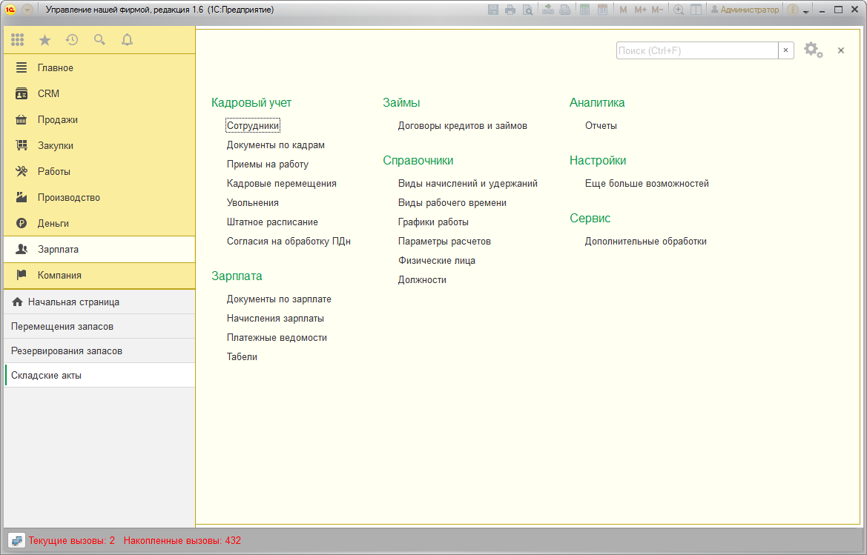Image resolution: width=867 pixels, height=555 pixels.
Task: Open the navigation settings gear icon
Action: click(x=813, y=50)
